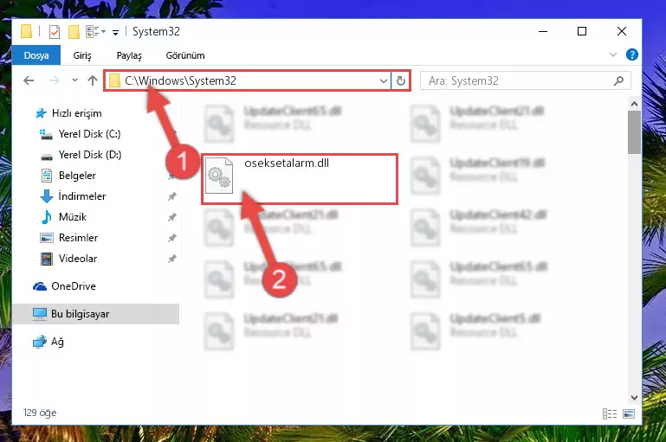666x442 pixels.
Task: Open the address bar history dropdown
Action: 383,80
